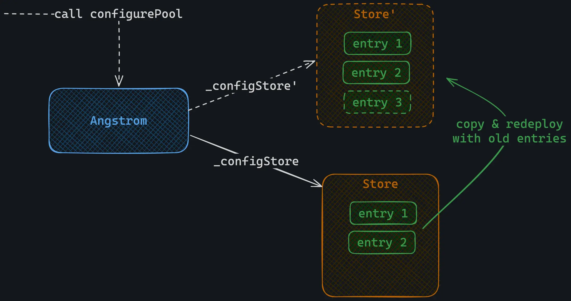Click the dashed entry 3 box
571x301 pixels.
(377, 102)
